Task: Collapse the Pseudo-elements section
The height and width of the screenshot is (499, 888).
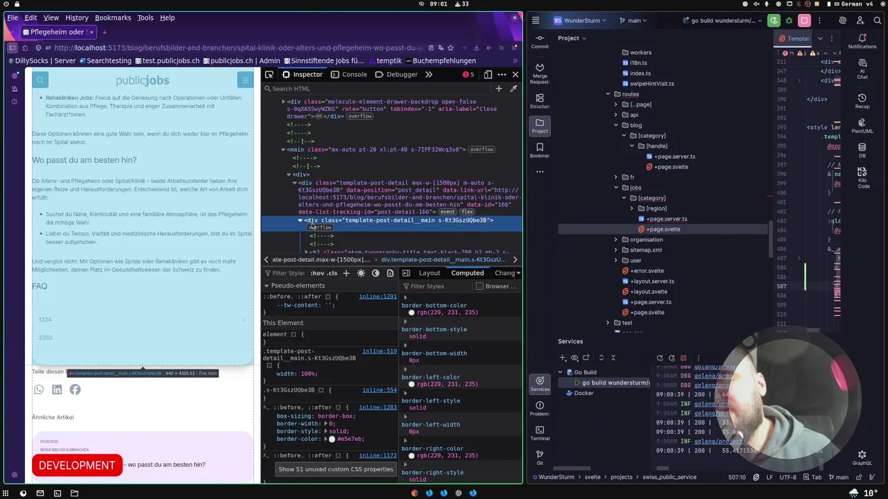Action: (x=266, y=286)
